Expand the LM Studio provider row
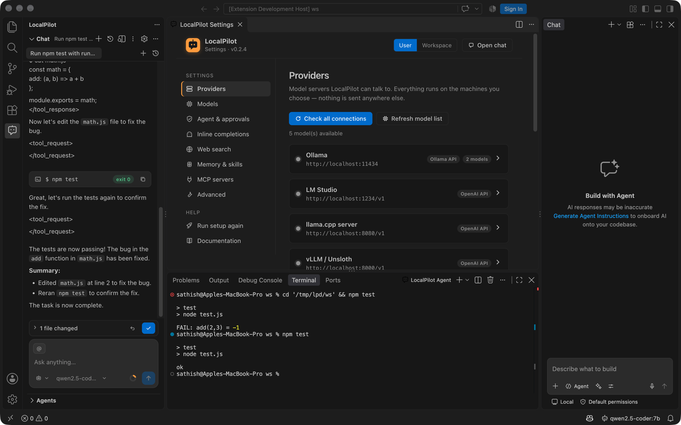Screen dimensions: 681x425 tap(399, 194)
